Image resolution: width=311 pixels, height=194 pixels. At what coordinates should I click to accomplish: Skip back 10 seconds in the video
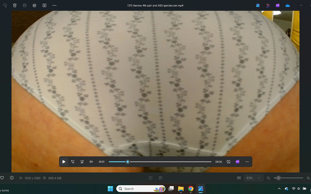point(73,162)
